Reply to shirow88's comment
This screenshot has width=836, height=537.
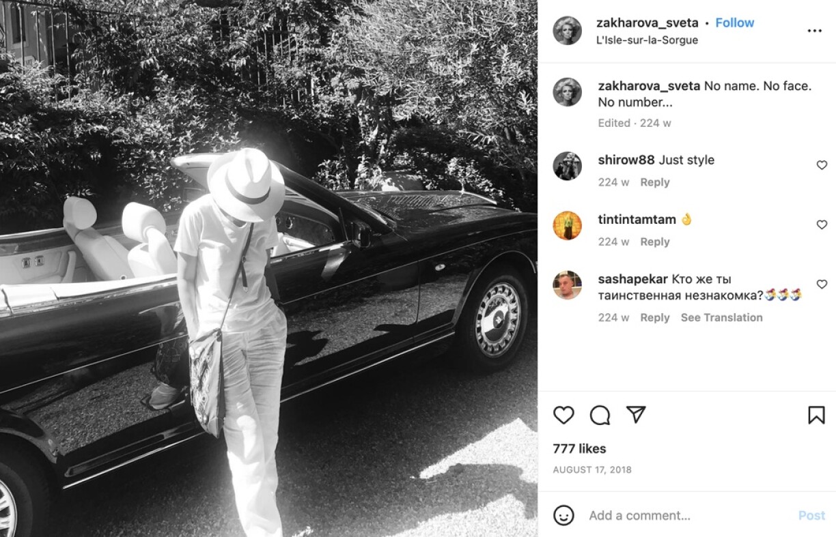tap(655, 182)
